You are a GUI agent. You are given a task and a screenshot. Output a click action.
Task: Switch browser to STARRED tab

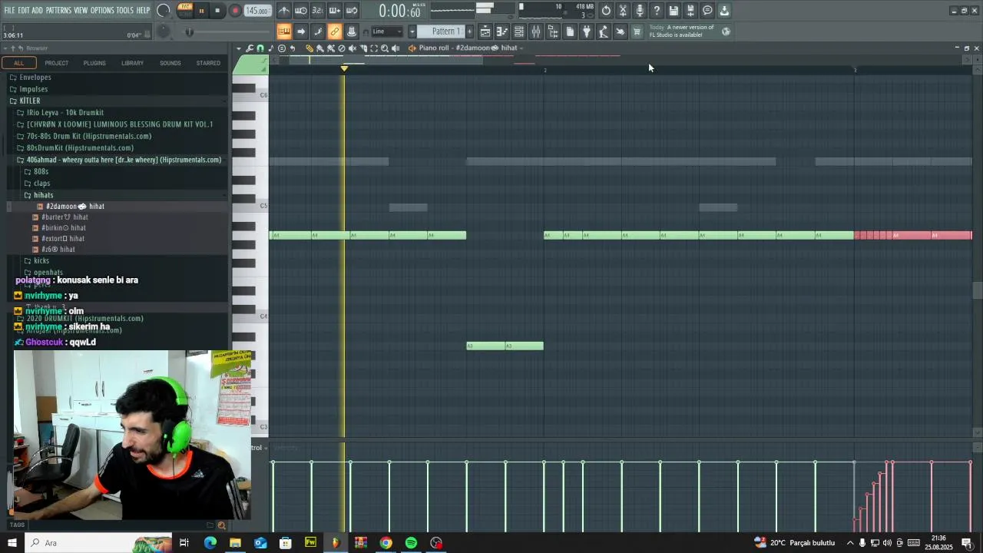click(208, 63)
